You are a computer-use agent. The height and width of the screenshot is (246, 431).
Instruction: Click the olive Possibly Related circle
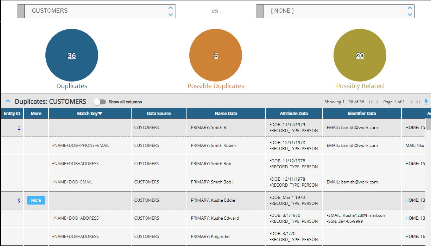pyautogui.click(x=360, y=56)
